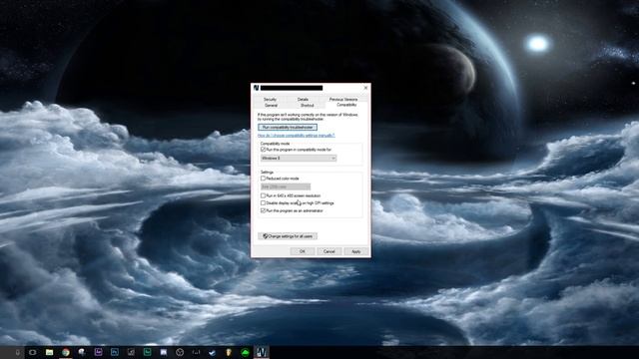Confirm with the OK button
The height and width of the screenshot is (359, 639).
coord(303,251)
